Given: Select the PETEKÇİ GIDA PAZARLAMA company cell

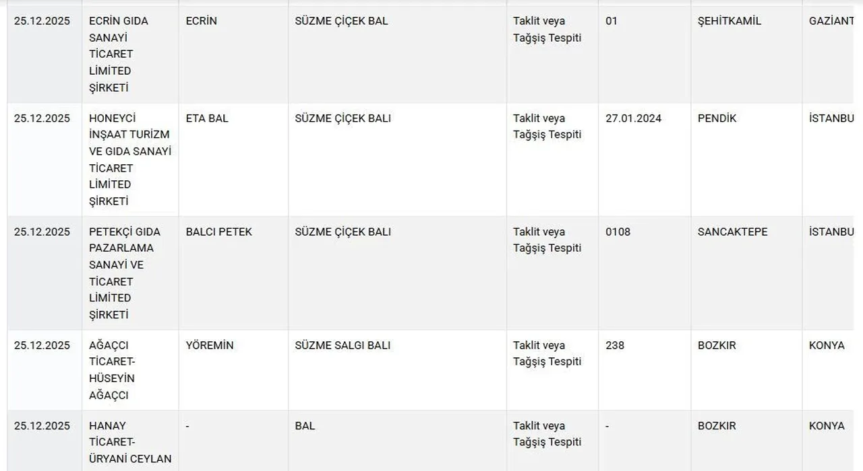Looking at the screenshot, I should point(121,273).
